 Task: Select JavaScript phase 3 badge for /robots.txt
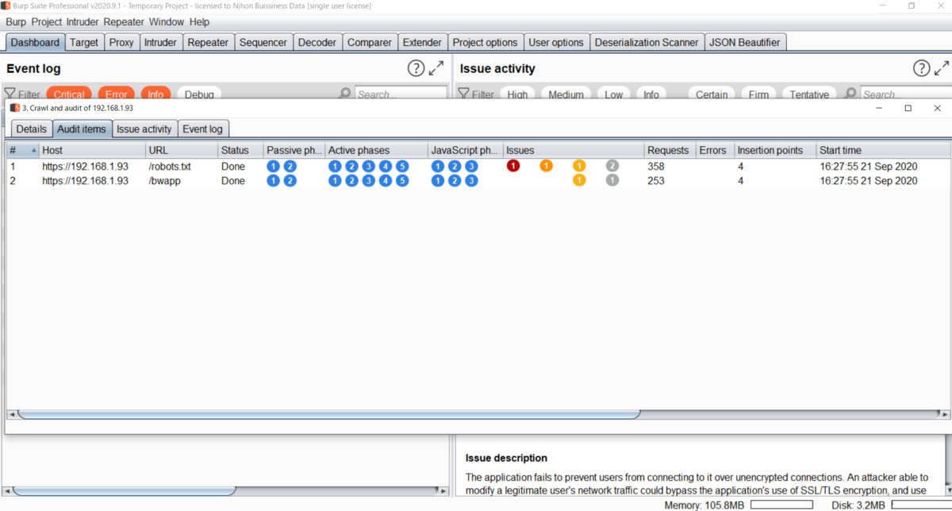pos(471,166)
